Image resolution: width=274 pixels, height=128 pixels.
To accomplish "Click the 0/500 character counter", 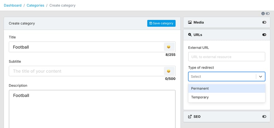I will pyautogui.click(x=170, y=79).
